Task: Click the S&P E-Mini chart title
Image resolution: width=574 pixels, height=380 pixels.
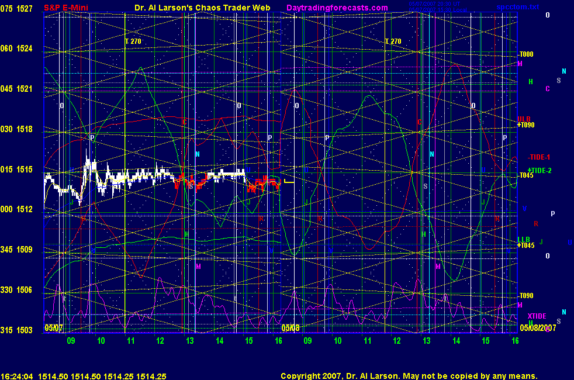Action: click(x=66, y=8)
